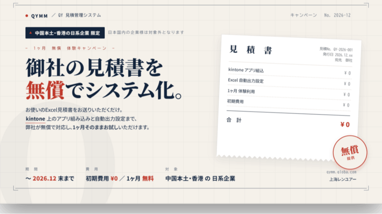Click the round red '無償 提供' stamp
The height and width of the screenshot is (214, 382).
[350, 152]
